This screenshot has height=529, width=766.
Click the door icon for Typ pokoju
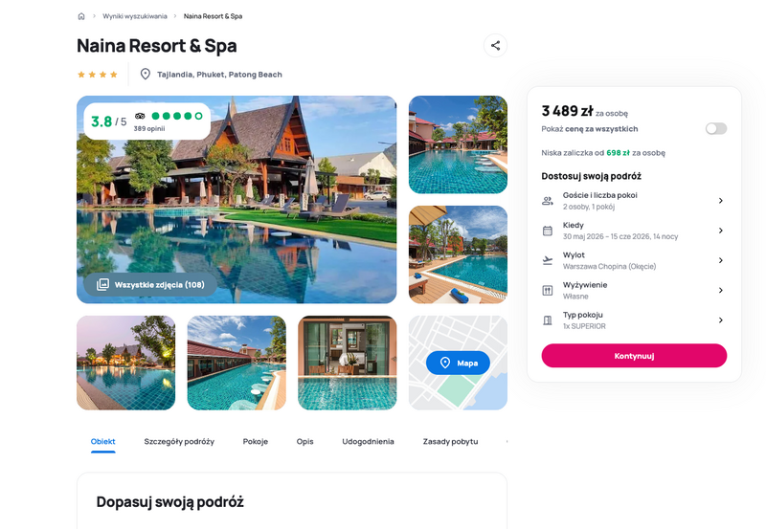click(x=548, y=320)
